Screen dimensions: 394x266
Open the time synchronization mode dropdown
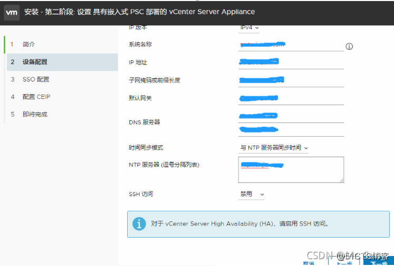(273, 148)
